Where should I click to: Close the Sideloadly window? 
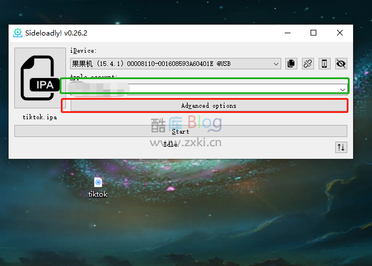(340, 33)
